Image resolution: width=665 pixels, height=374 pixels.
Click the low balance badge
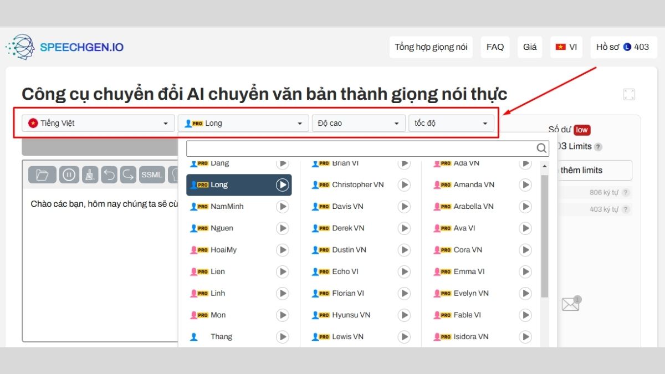pos(582,130)
